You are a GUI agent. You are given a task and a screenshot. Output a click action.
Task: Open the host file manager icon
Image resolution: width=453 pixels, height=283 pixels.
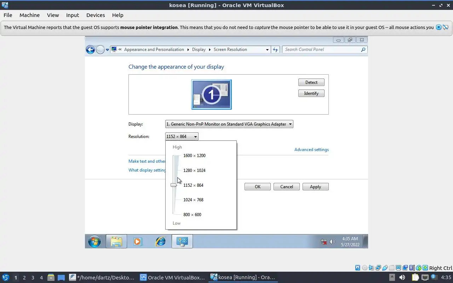coord(51,277)
